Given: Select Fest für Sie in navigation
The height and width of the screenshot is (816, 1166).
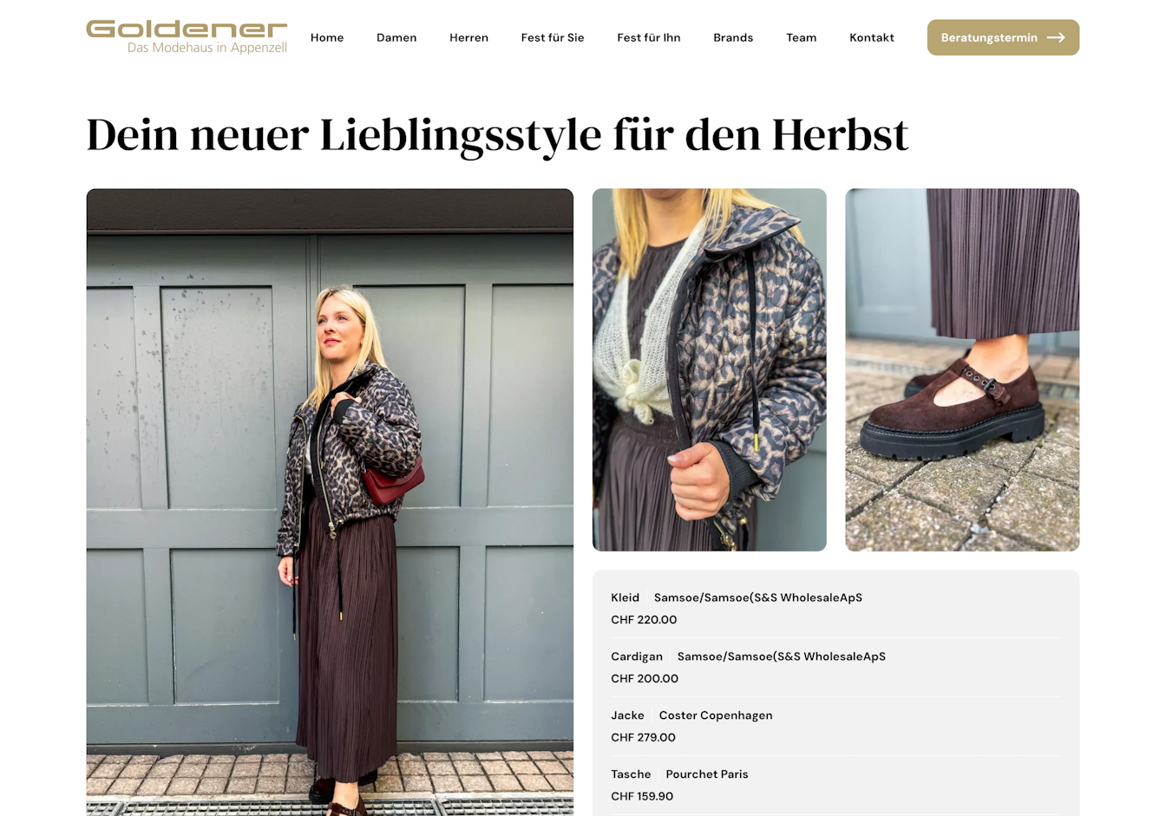Looking at the screenshot, I should [x=553, y=37].
